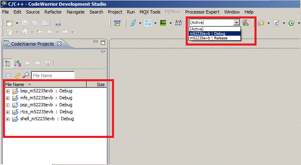Screen dimensions: 301x165
Task: Select m52235evb | Debug configuration
Action: [215, 34]
